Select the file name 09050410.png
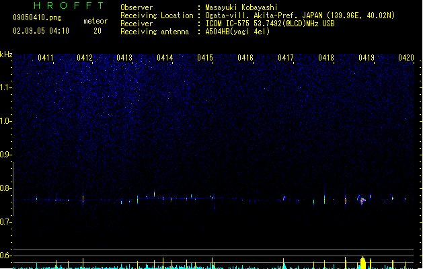This screenshot has width=423, height=269. tap(37, 17)
